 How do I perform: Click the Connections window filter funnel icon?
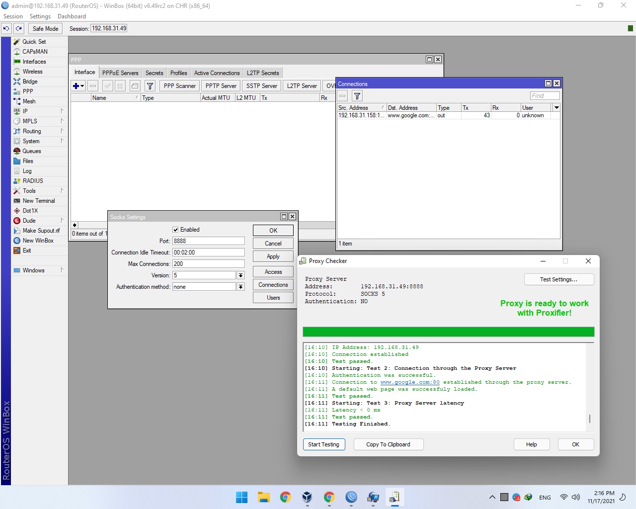[357, 96]
